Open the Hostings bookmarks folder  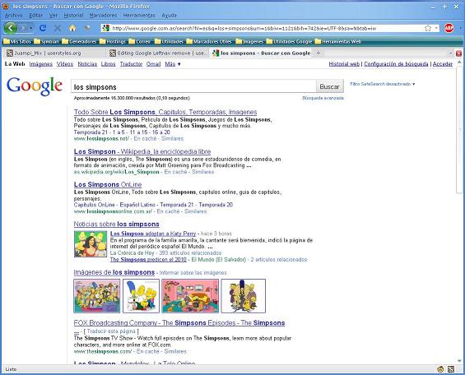pos(113,41)
